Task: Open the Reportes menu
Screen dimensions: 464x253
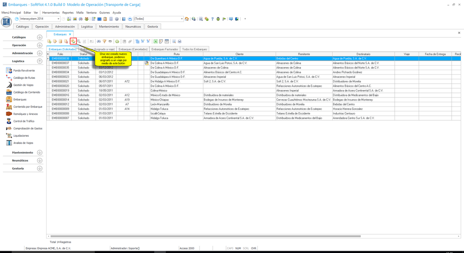Action: [68, 13]
